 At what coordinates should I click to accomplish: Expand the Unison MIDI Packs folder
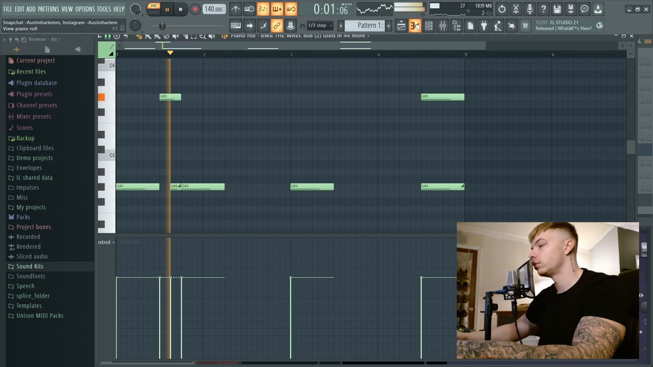tap(40, 316)
